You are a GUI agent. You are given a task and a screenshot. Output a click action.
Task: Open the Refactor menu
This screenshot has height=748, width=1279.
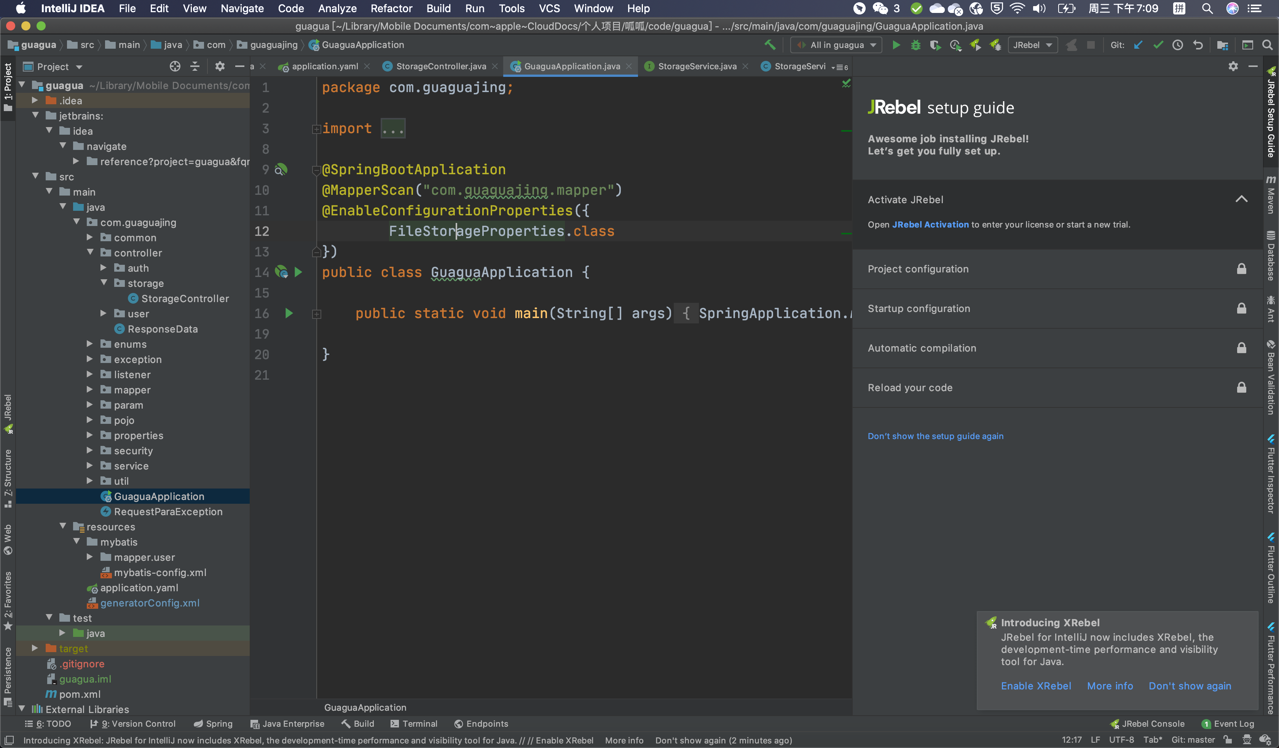pyautogui.click(x=391, y=8)
